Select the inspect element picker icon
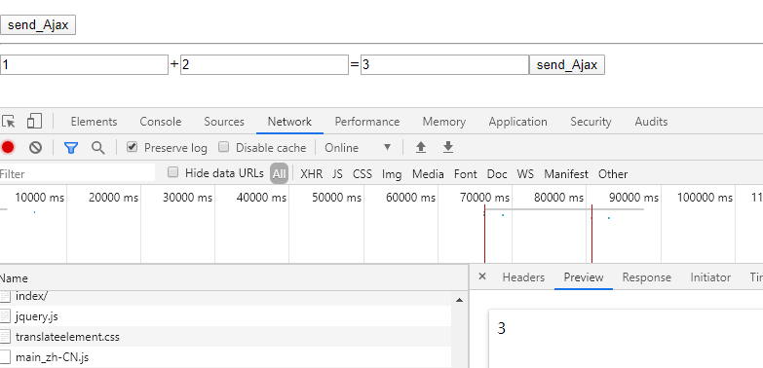Viewport: 763px width, 368px height. (8, 121)
